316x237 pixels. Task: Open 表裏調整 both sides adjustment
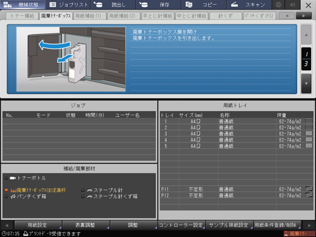(x=86, y=225)
